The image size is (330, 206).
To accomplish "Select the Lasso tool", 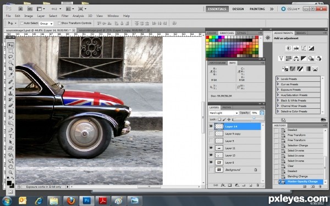I will point(10,57).
